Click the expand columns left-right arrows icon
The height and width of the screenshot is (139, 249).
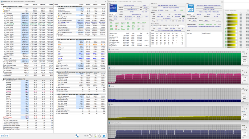coord(2,136)
